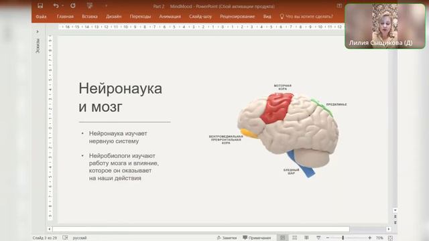Click the zoom in plus button
The height and width of the screenshot is (241, 429).
coord(370,238)
